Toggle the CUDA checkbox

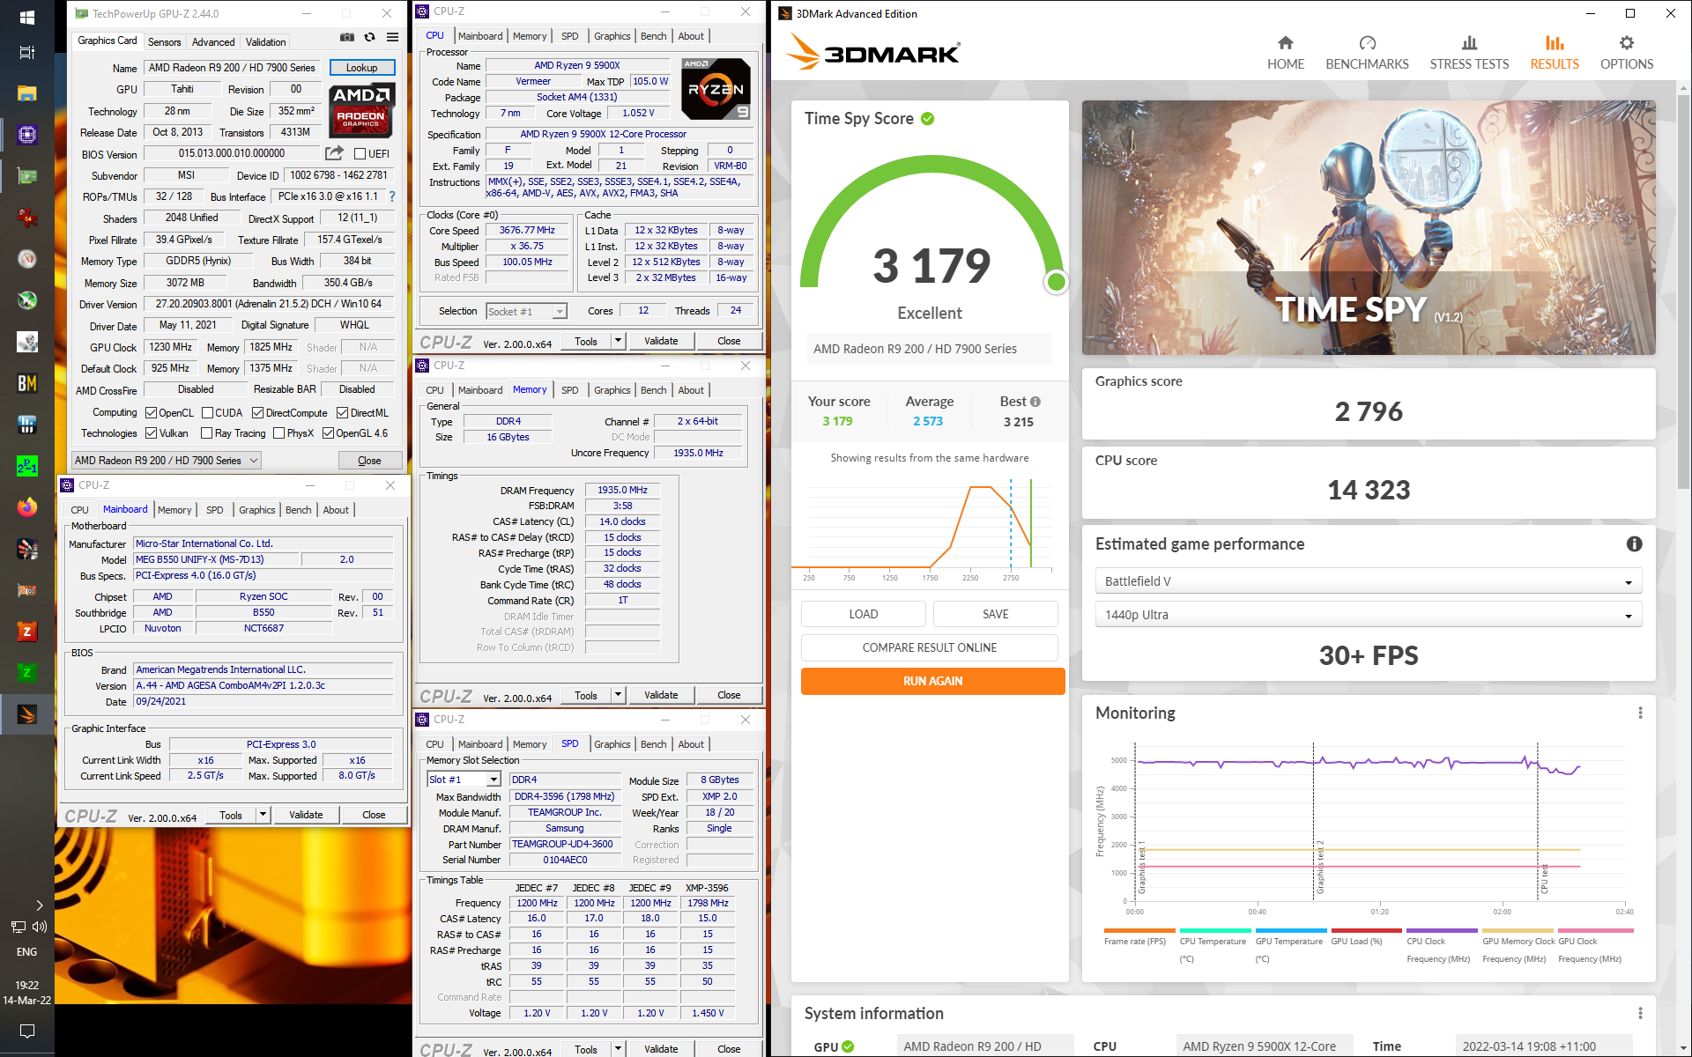pos(207,413)
